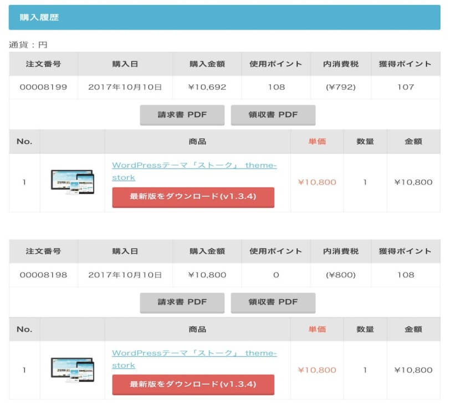Open theme-stork product link in first order
This screenshot has width=450, height=405.
point(195,171)
